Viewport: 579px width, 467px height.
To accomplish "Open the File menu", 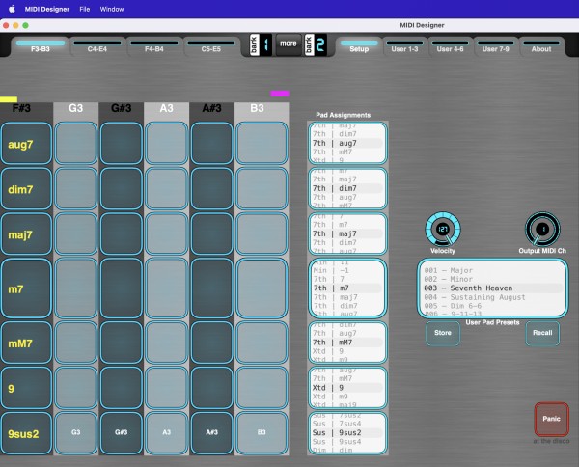I will (85, 9).
